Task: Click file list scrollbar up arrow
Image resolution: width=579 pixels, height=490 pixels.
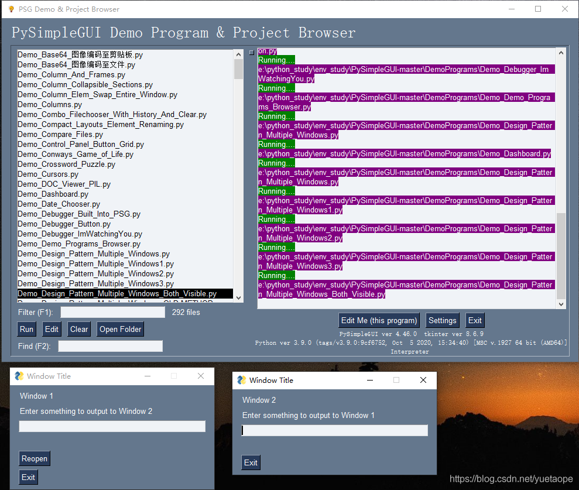Action: pos(238,54)
